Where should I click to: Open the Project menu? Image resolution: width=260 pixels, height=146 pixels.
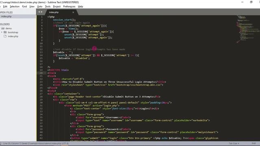point(57,6)
